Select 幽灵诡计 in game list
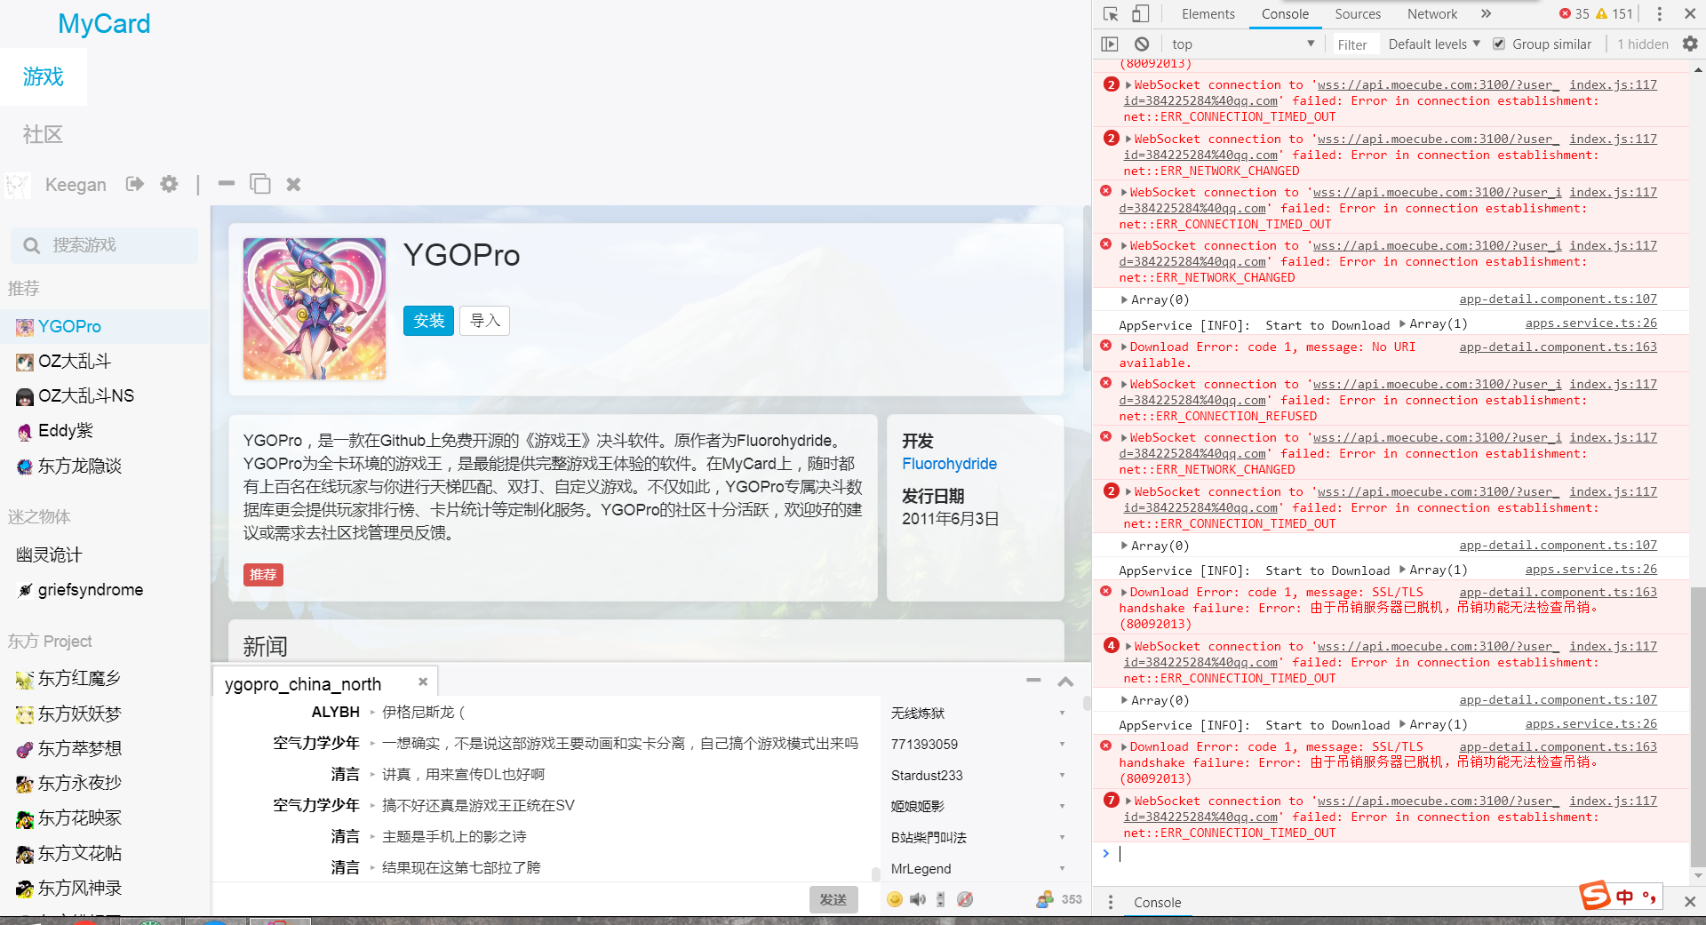Image resolution: width=1706 pixels, height=925 pixels. 104,555
